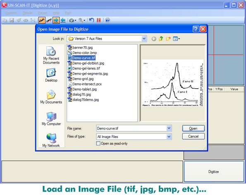Open the View Menu icon in dialog
Viewport: 246px width, 195px height.
(x=176, y=38)
